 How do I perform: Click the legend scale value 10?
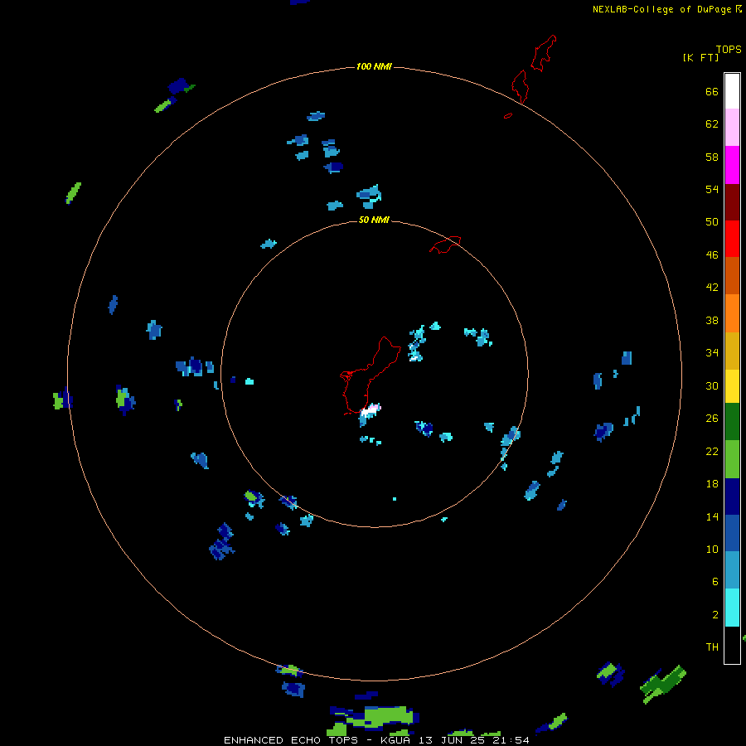coord(712,549)
